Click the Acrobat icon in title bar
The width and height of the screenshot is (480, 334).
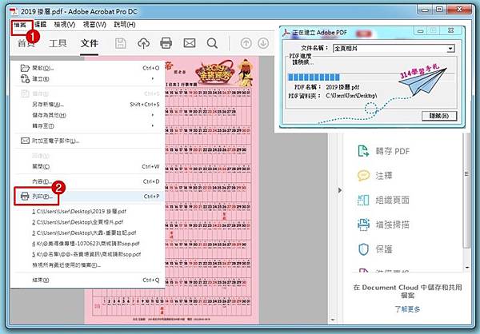coord(14,12)
